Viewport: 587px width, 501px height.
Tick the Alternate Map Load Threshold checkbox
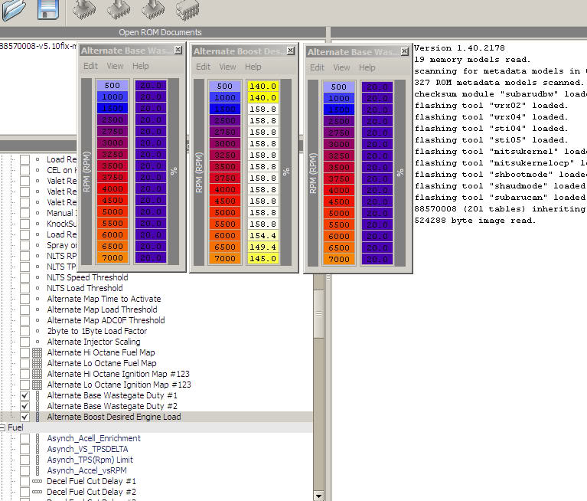[x=24, y=310]
